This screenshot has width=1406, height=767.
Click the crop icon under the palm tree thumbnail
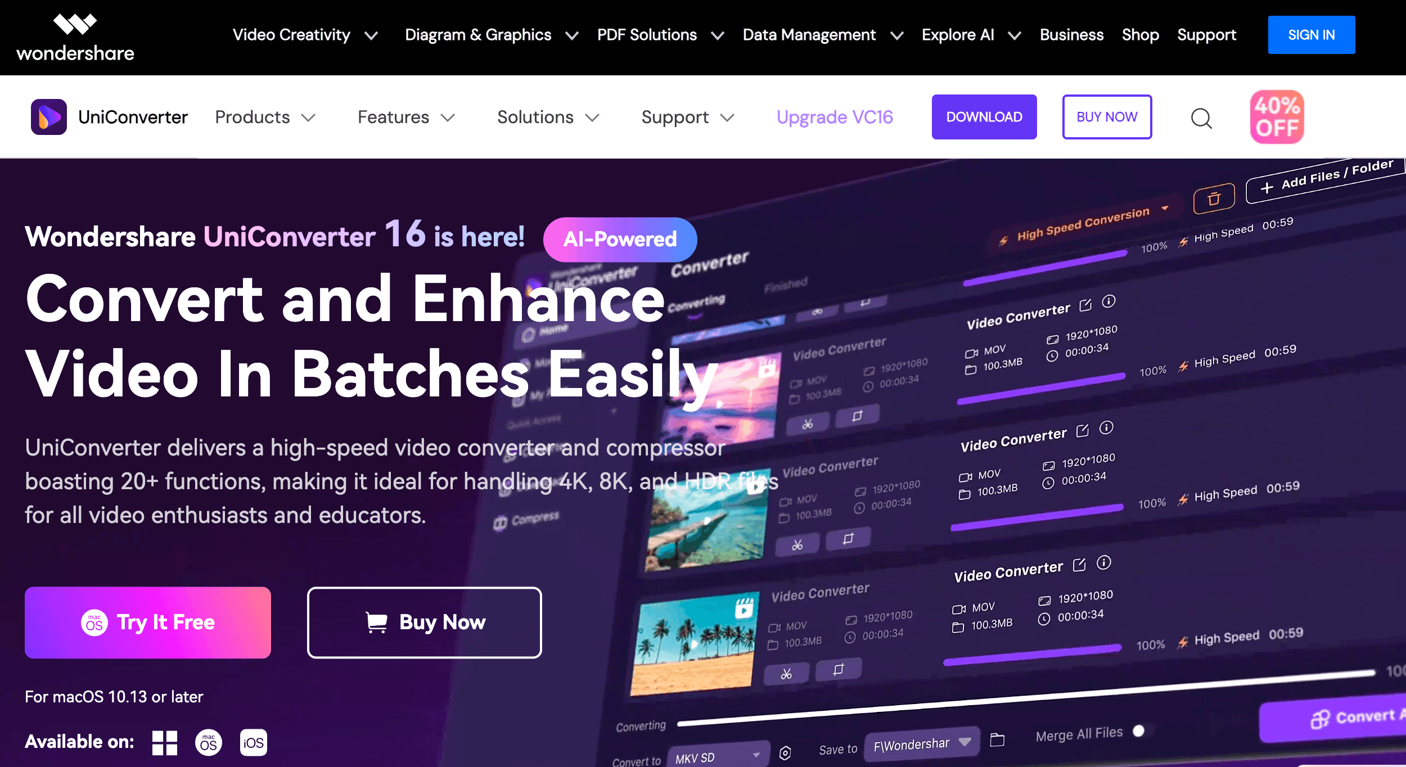(839, 669)
